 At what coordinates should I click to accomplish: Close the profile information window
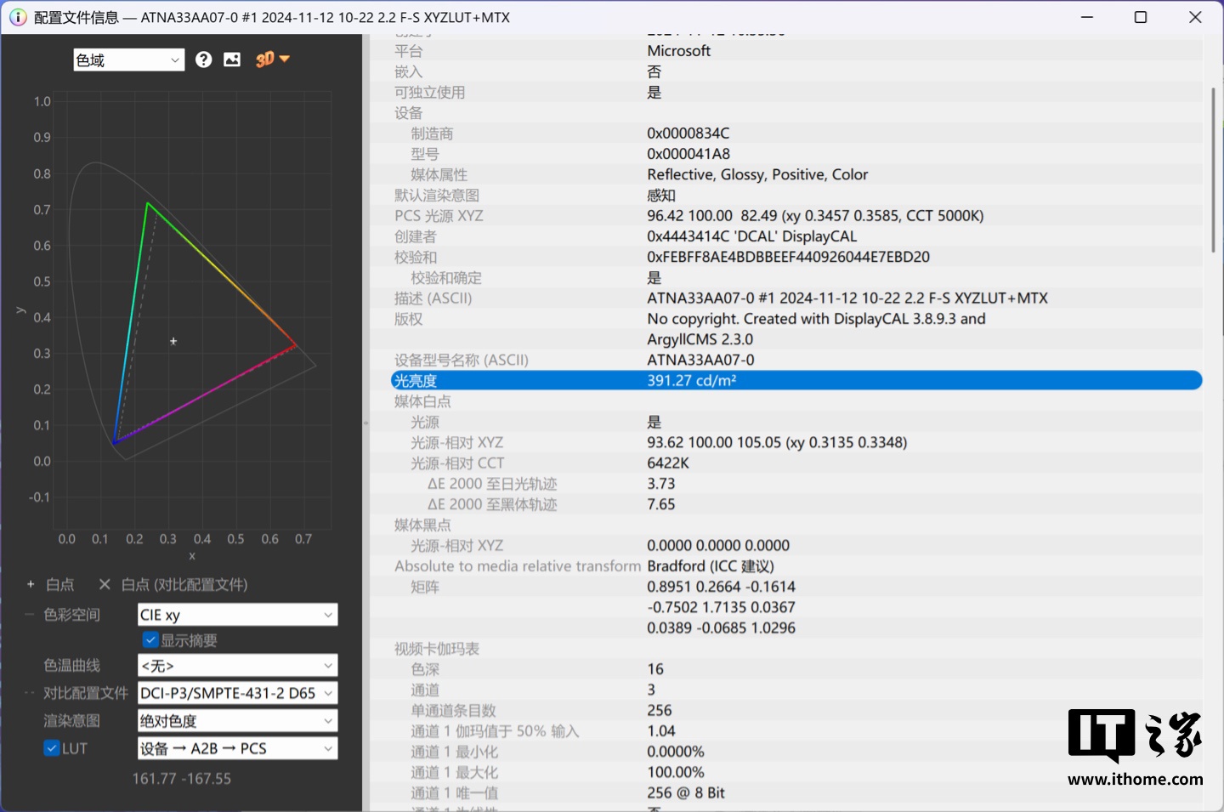[x=1195, y=17]
